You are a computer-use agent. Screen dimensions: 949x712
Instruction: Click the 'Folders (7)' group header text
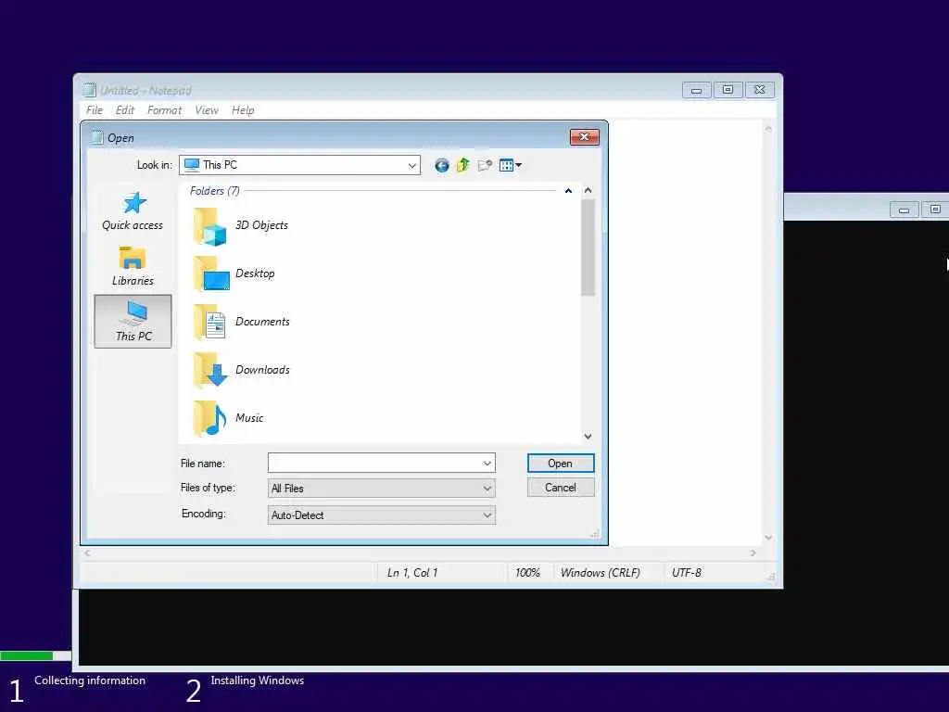pos(215,191)
